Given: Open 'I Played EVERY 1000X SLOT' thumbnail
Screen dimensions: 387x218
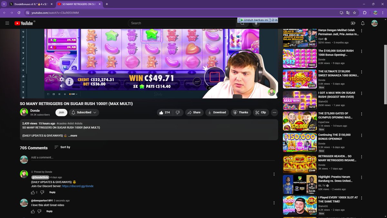Looking at the screenshot, I should 299,205.
